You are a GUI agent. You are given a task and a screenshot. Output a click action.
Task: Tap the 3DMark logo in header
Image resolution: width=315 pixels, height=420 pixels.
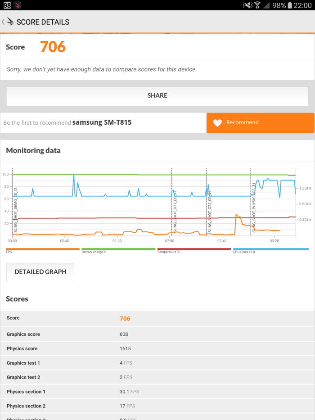[10, 22]
